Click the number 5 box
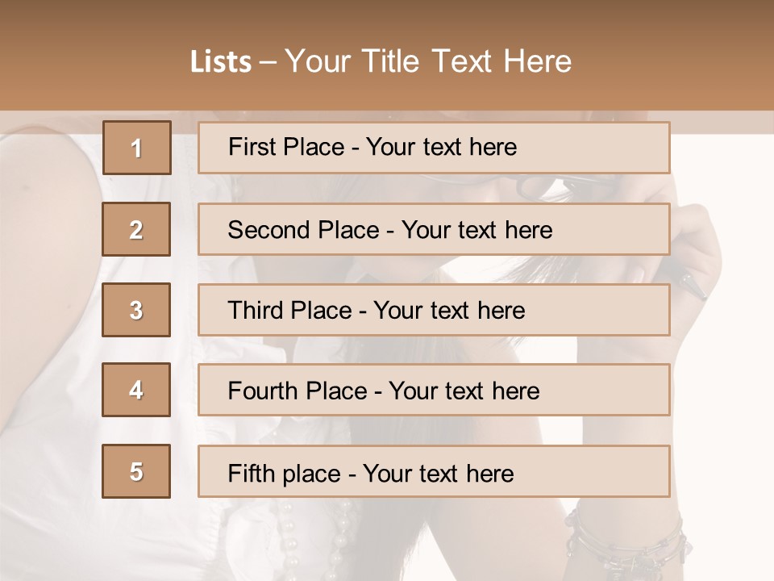This screenshot has width=774, height=581. (x=136, y=471)
